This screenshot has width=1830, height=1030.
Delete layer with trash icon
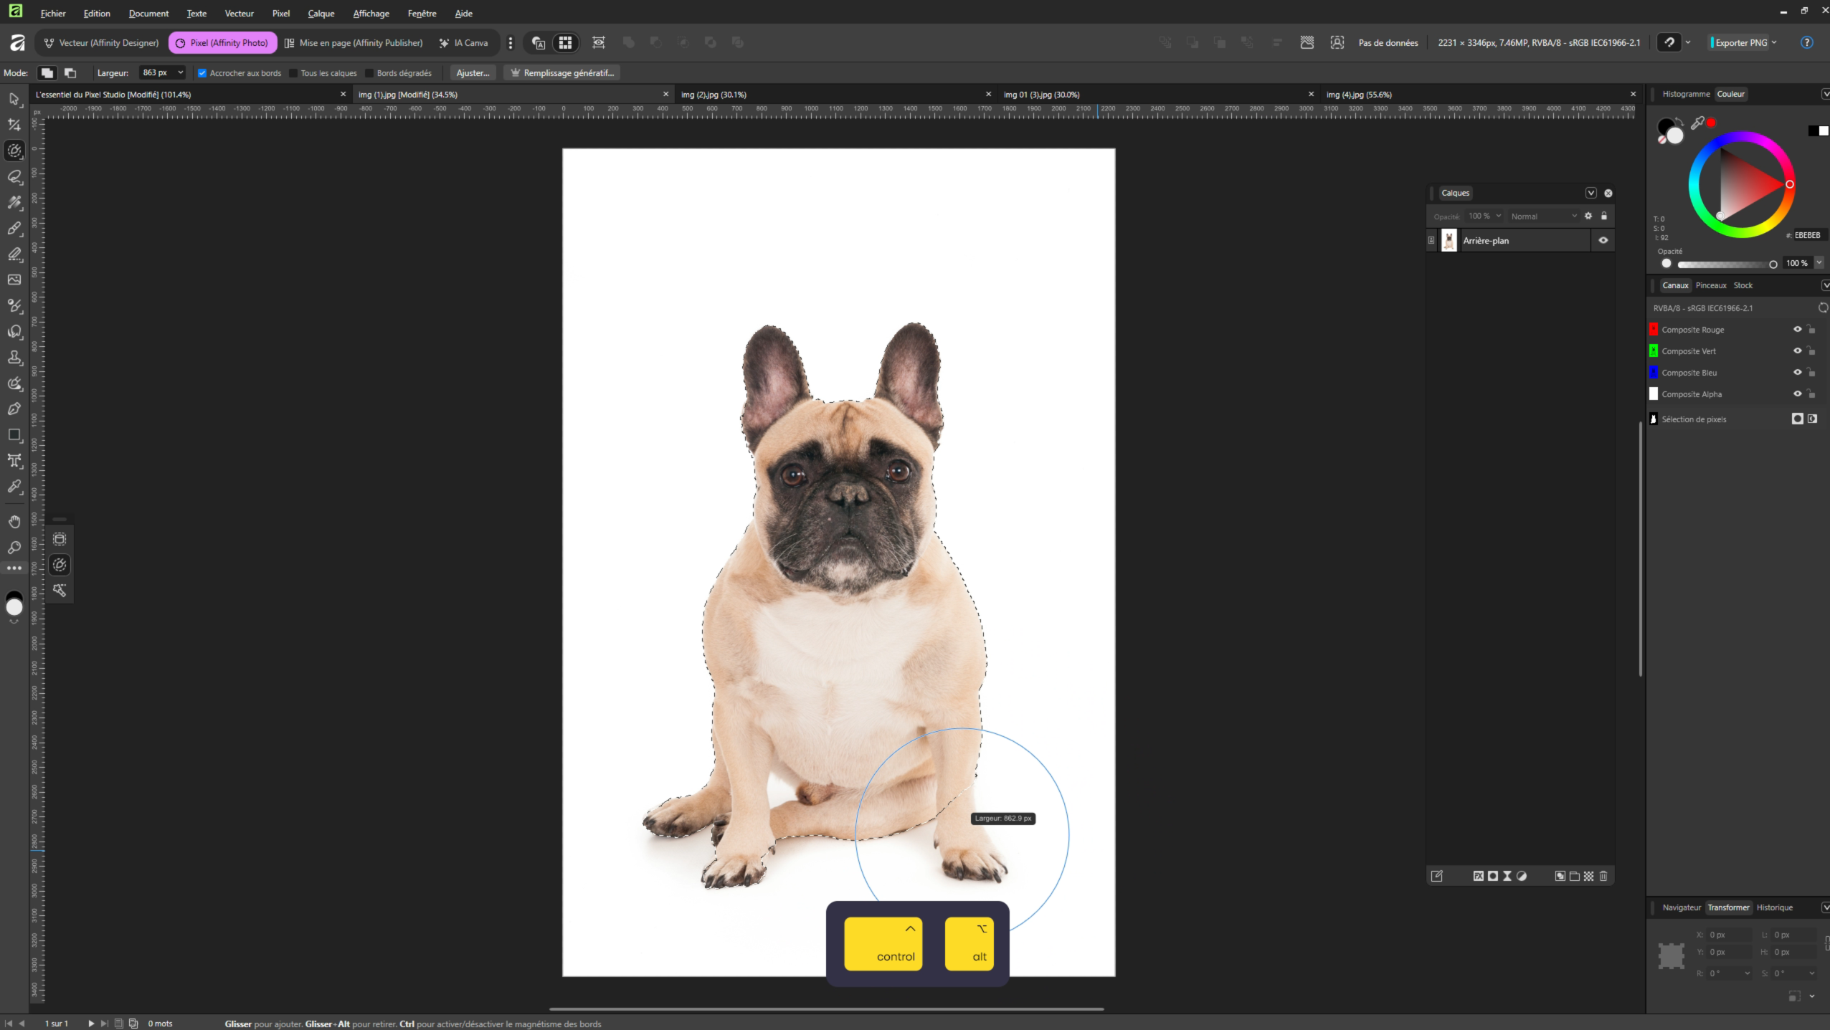click(x=1603, y=876)
